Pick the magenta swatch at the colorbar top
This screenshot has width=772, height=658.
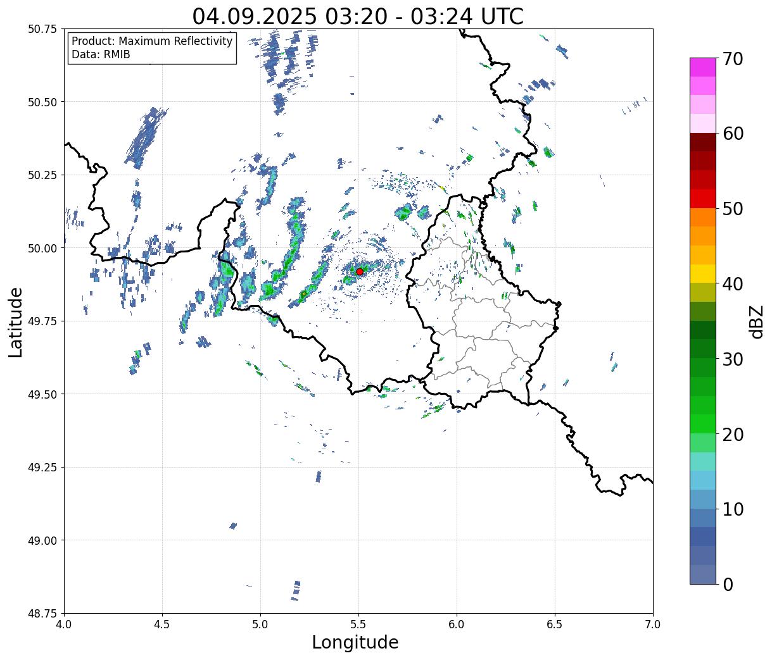click(702, 67)
